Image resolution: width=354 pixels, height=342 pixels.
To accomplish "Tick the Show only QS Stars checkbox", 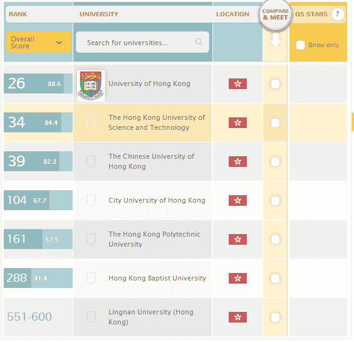I will pyautogui.click(x=300, y=45).
